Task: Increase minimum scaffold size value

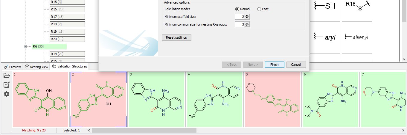Action: pos(247,15)
